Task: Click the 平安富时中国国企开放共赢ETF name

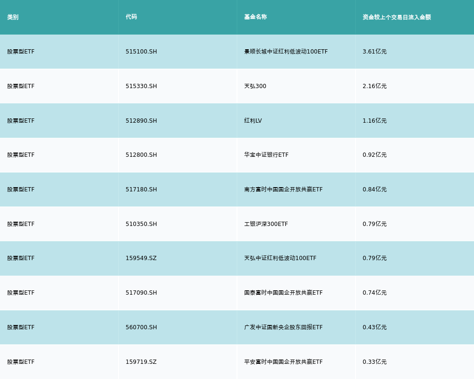Action: (x=283, y=362)
